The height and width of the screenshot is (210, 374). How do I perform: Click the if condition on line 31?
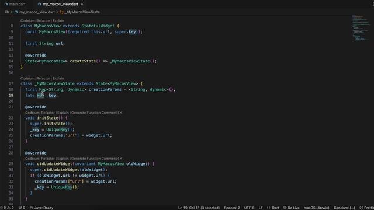[x=71, y=176]
